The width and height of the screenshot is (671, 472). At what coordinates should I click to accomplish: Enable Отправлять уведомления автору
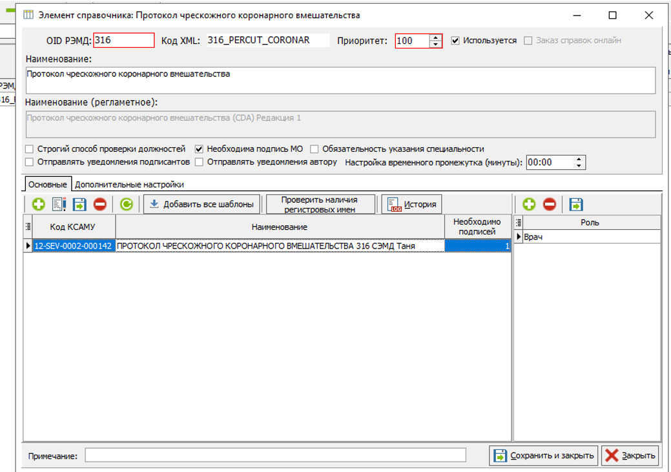pos(199,162)
